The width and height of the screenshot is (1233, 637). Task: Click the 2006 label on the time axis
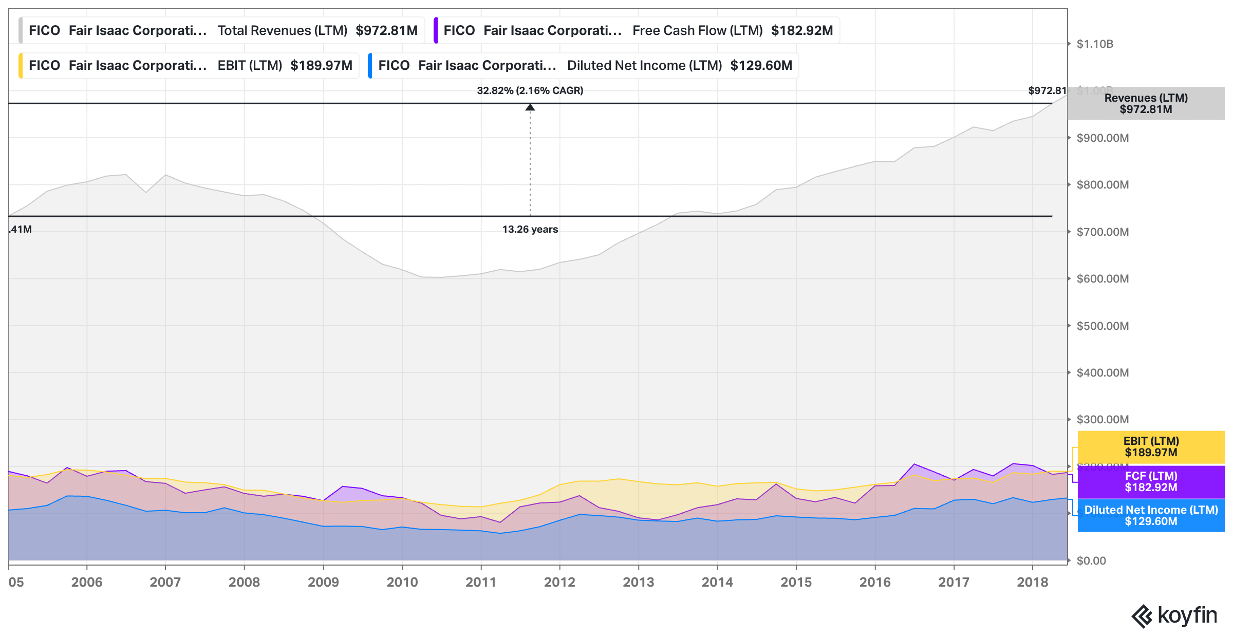tap(87, 582)
